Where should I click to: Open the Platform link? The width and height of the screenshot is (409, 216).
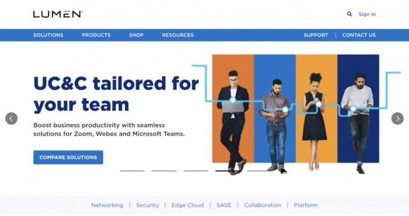click(x=306, y=205)
